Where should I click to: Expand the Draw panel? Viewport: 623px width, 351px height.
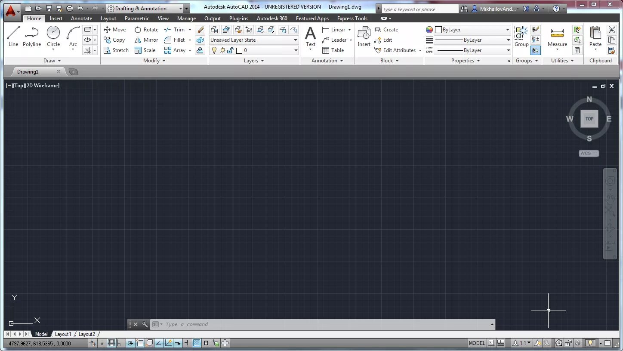[52, 61]
